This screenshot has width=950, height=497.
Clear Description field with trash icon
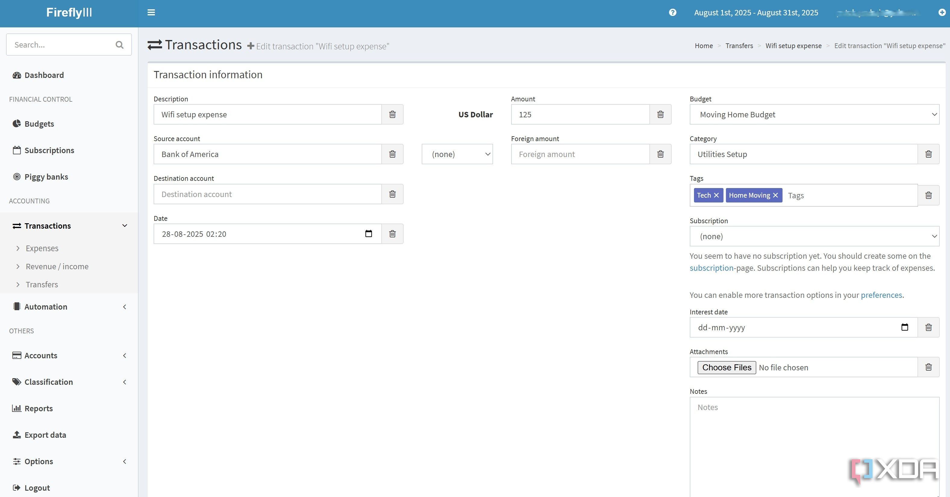[x=392, y=114]
